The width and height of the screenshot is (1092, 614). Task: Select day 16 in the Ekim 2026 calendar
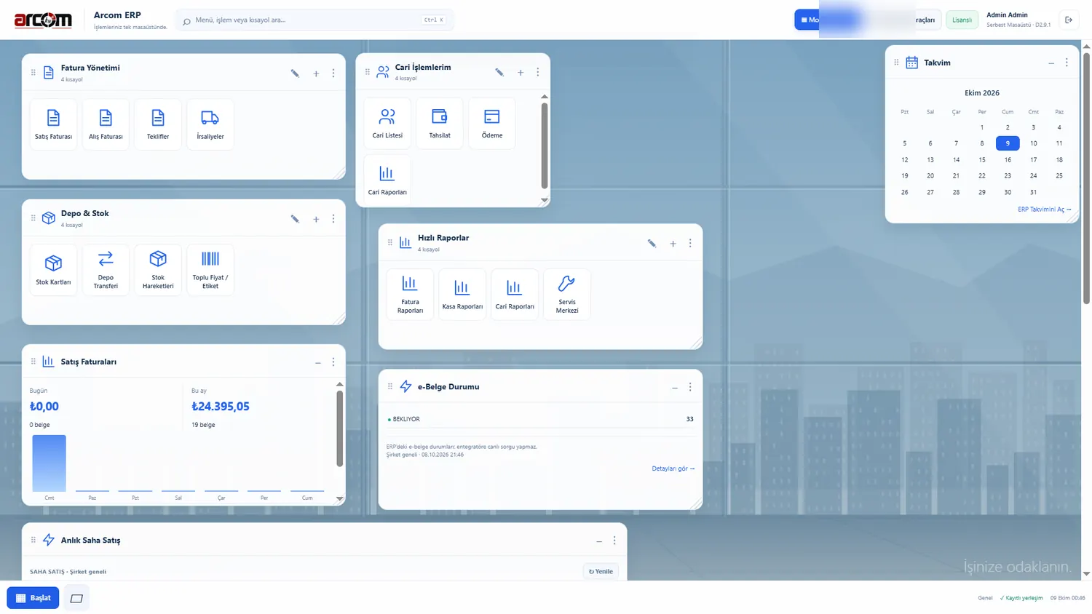coord(1008,159)
